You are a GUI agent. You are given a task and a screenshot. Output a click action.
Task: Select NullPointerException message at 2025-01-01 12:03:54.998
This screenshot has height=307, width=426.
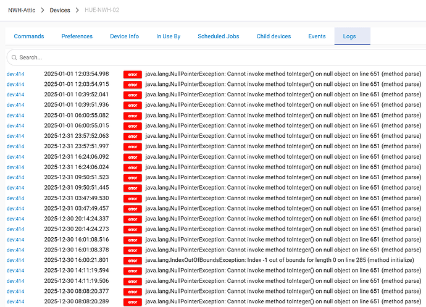(283, 74)
